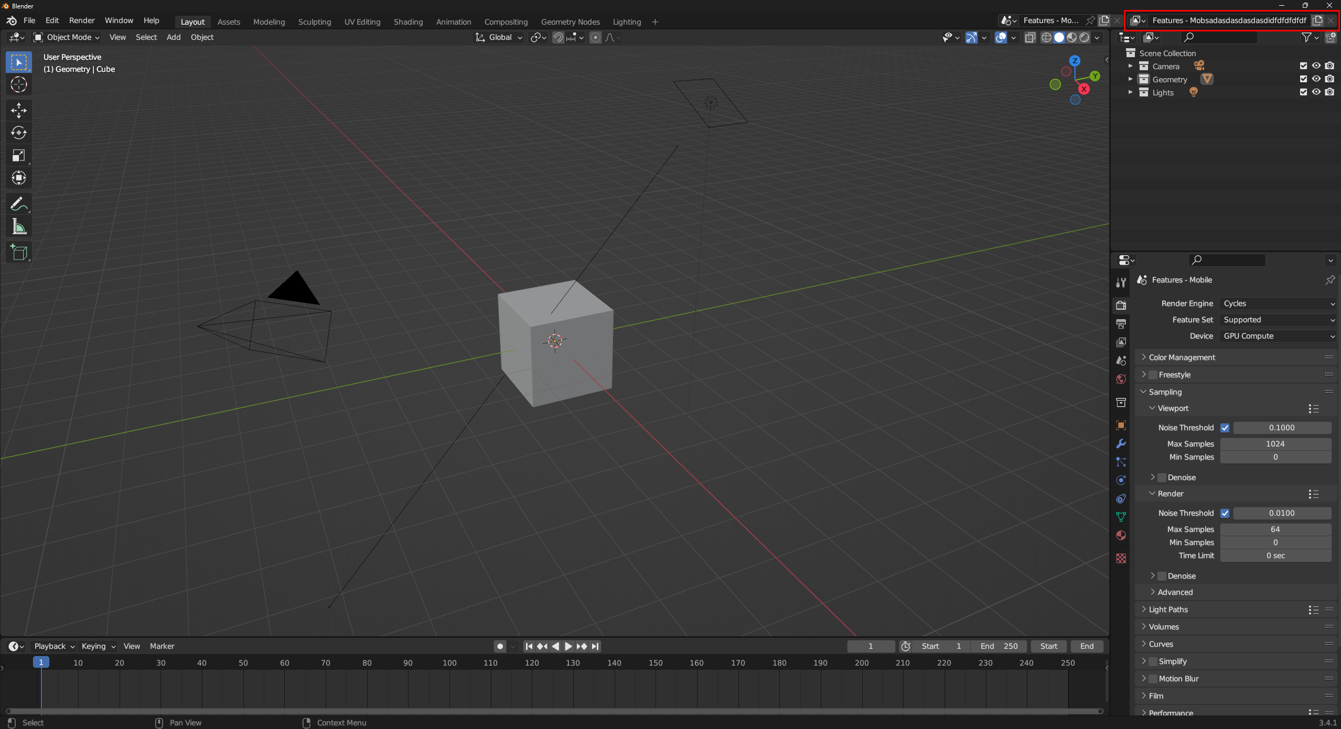Screen dimensions: 1341x729
Task: Jump to the last frame endpoint
Action: point(595,646)
